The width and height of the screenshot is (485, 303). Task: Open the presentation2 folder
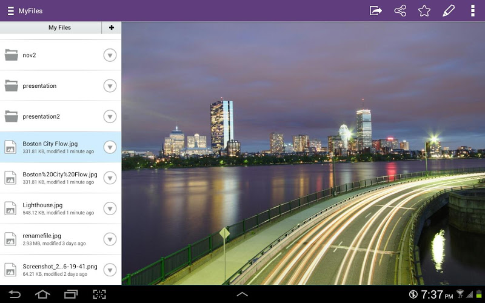pyautogui.click(x=61, y=116)
